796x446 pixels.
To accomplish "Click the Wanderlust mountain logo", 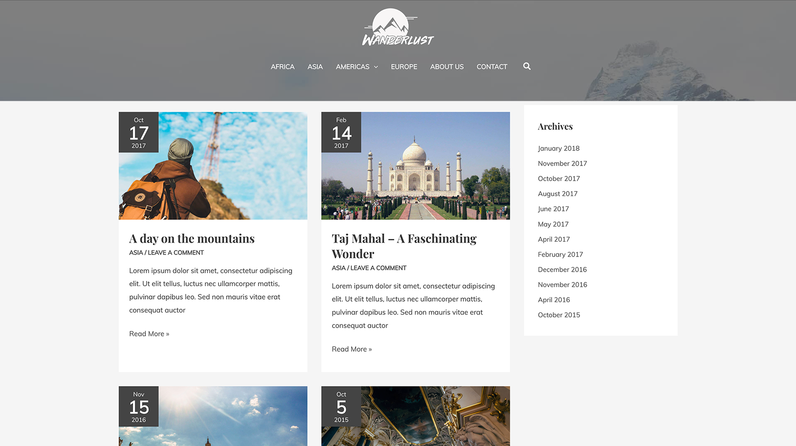I will click(397, 28).
